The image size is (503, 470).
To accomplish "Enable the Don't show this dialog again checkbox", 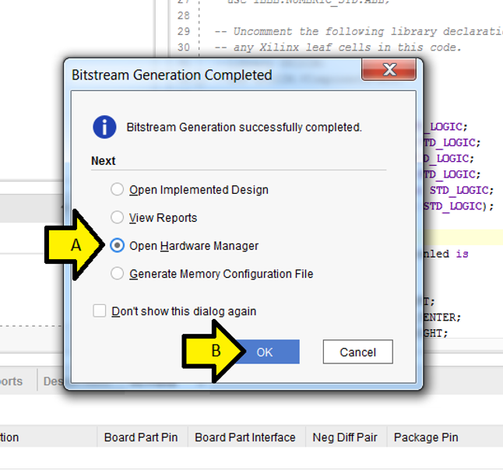I will pyautogui.click(x=100, y=311).
